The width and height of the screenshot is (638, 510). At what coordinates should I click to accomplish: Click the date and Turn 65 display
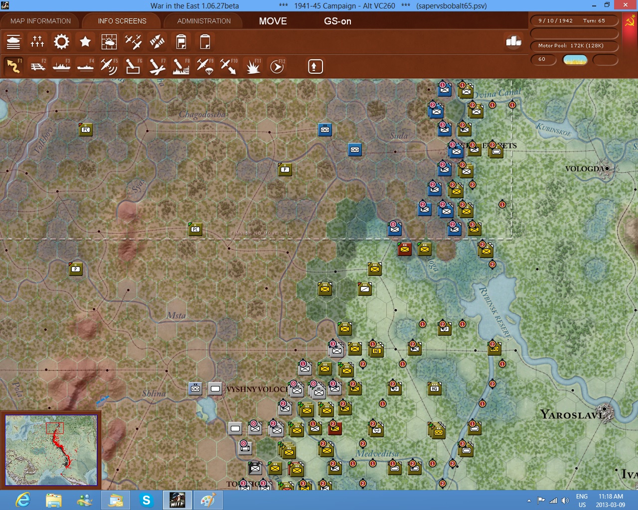574,21
